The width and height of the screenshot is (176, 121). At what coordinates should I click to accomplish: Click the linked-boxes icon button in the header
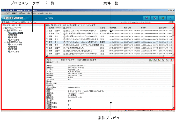pyautogui.click(x=155, y=18)
